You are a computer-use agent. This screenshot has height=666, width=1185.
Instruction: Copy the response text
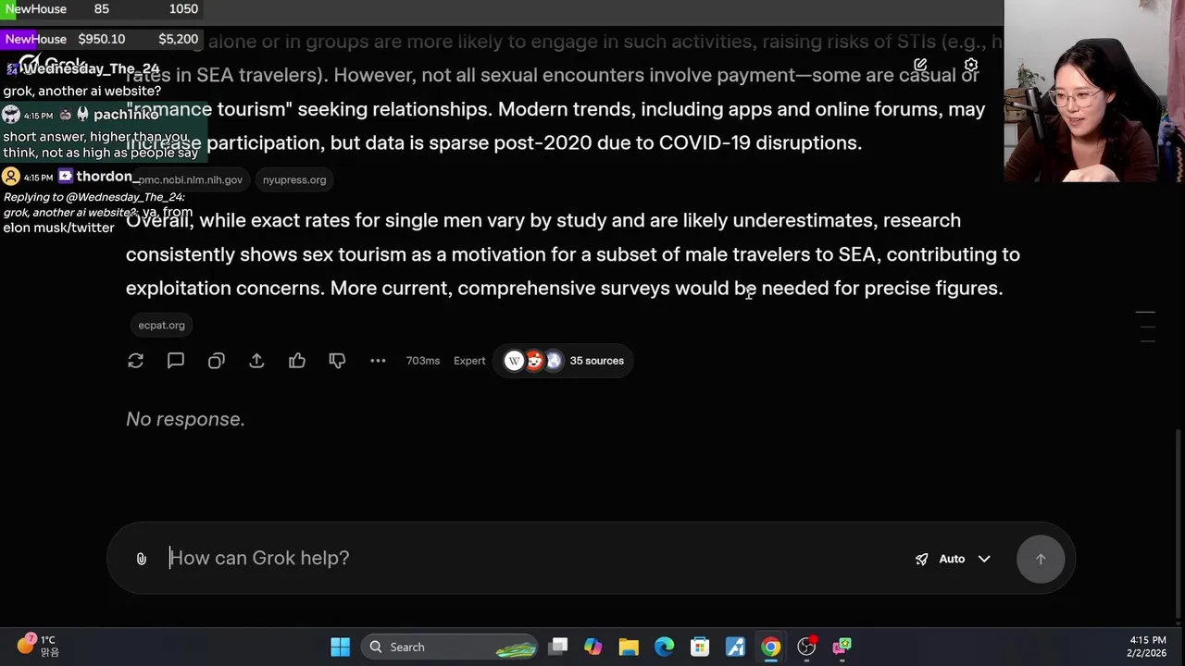pyautogui.click(x=216, y=361)
